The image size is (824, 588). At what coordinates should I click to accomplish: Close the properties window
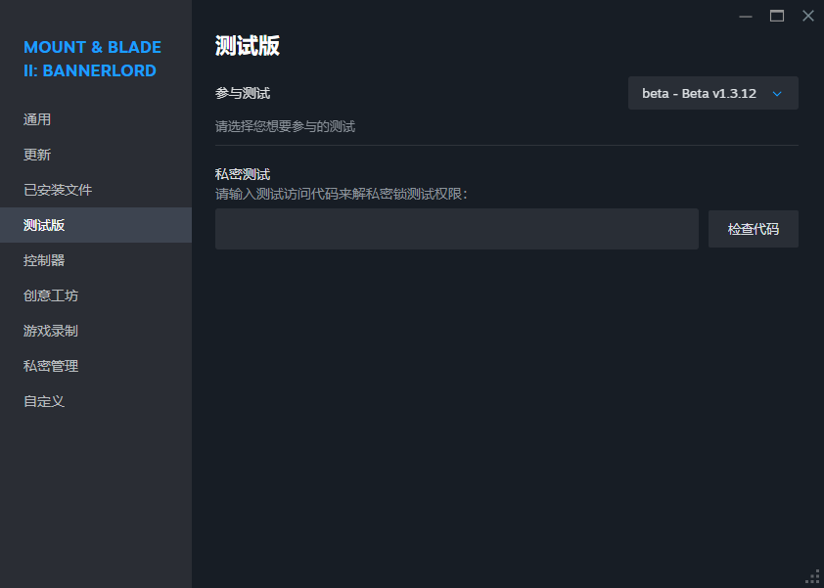tap(807, 16)
